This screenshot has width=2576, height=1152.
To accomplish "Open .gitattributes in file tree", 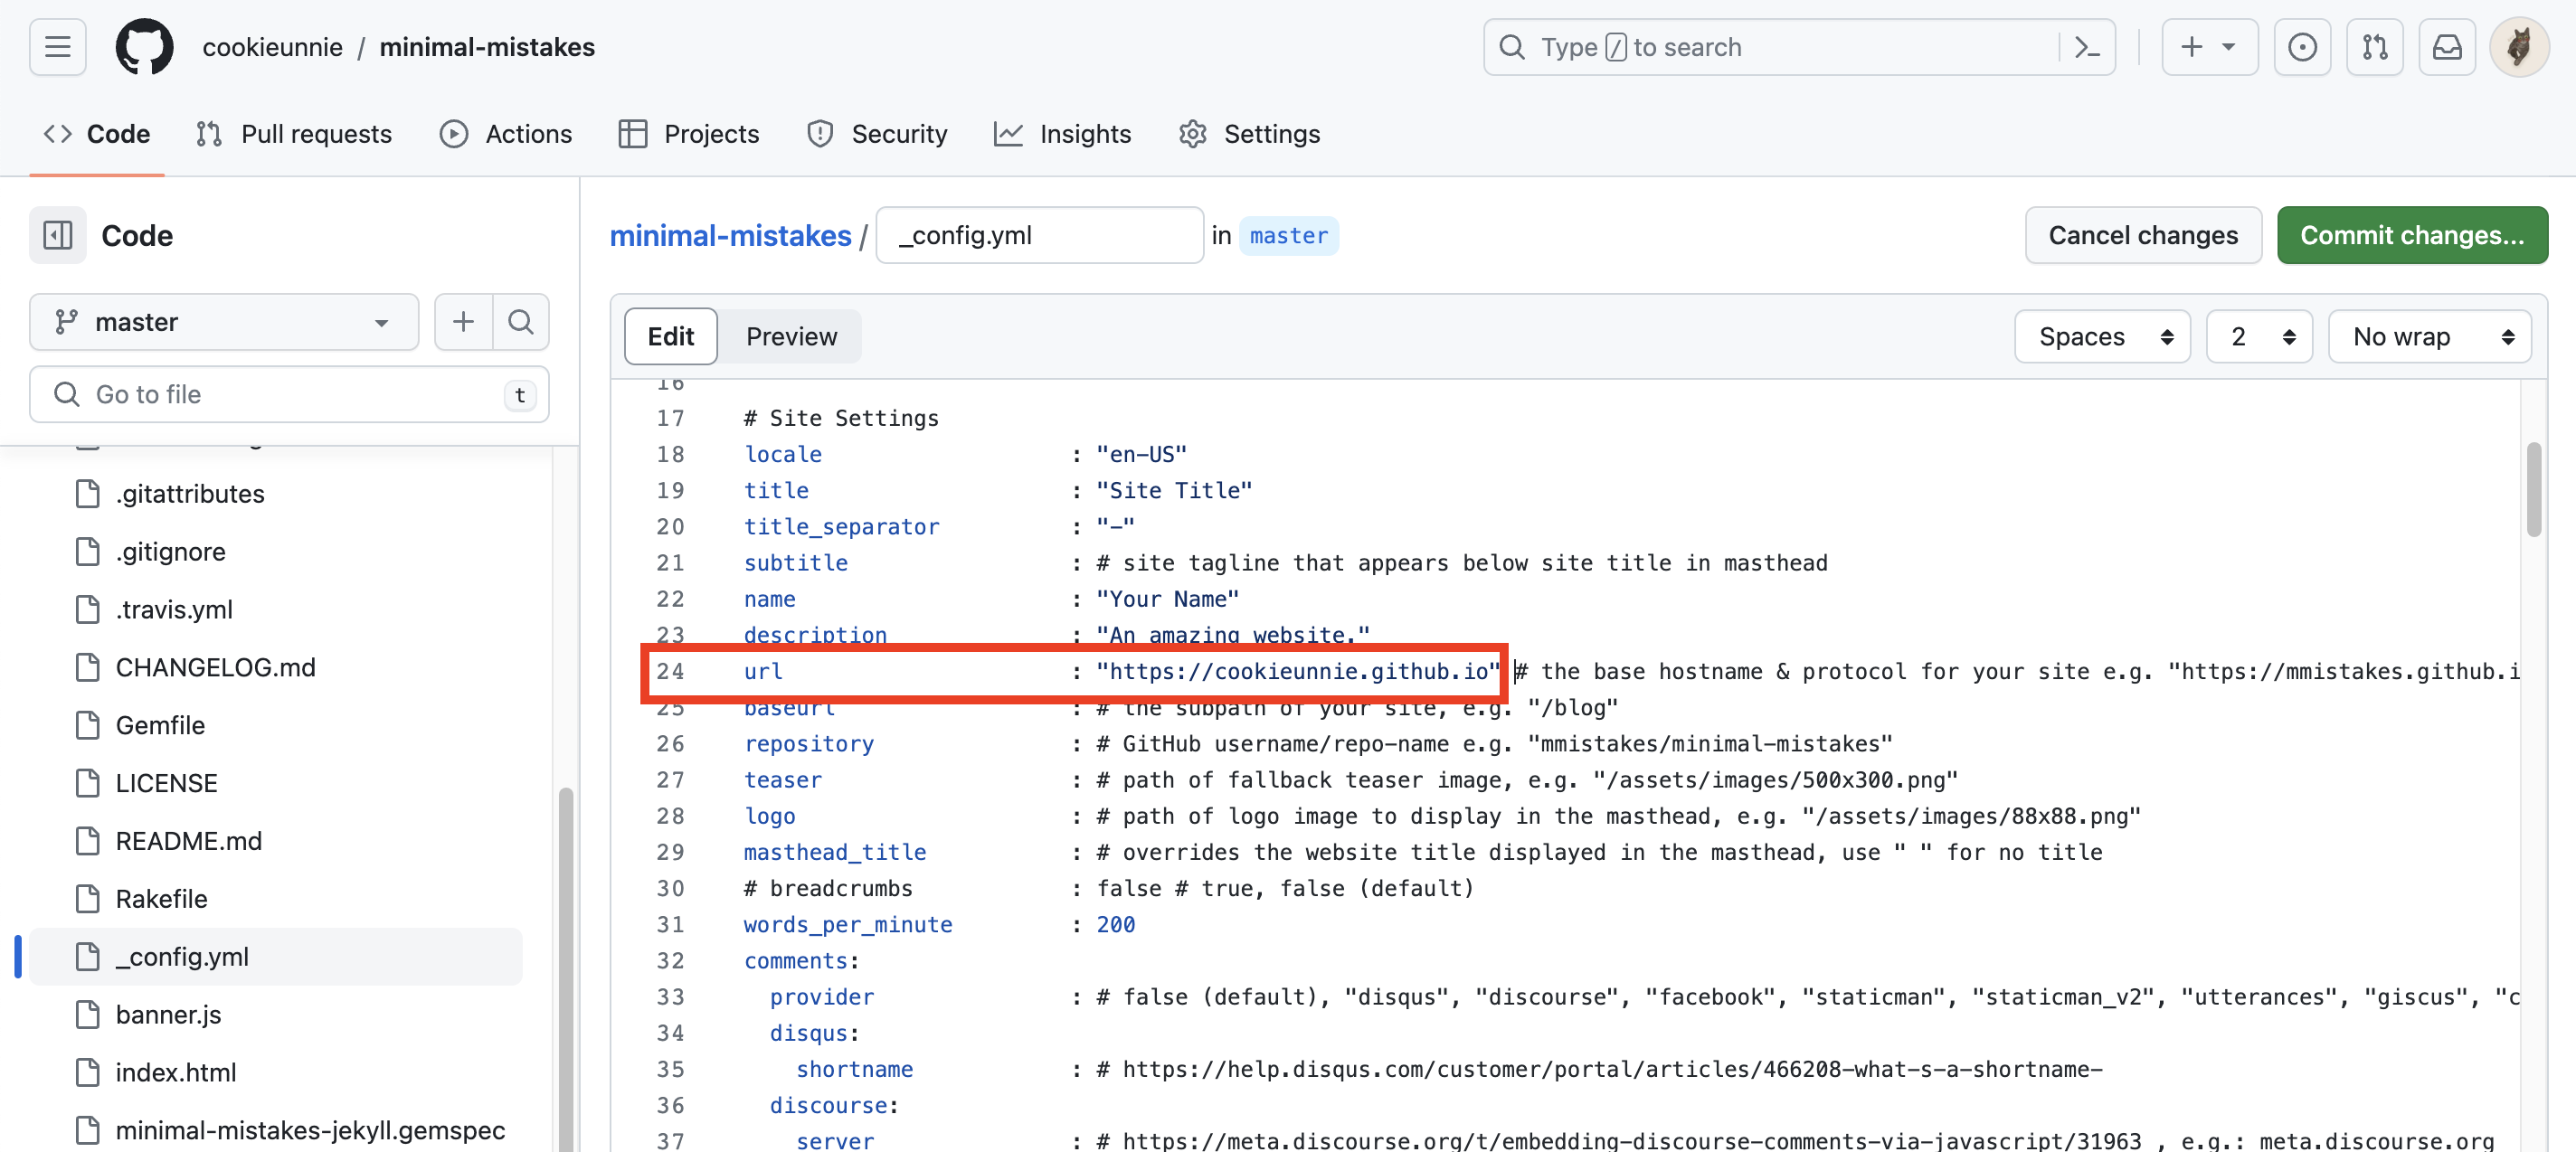I will 190,493.
